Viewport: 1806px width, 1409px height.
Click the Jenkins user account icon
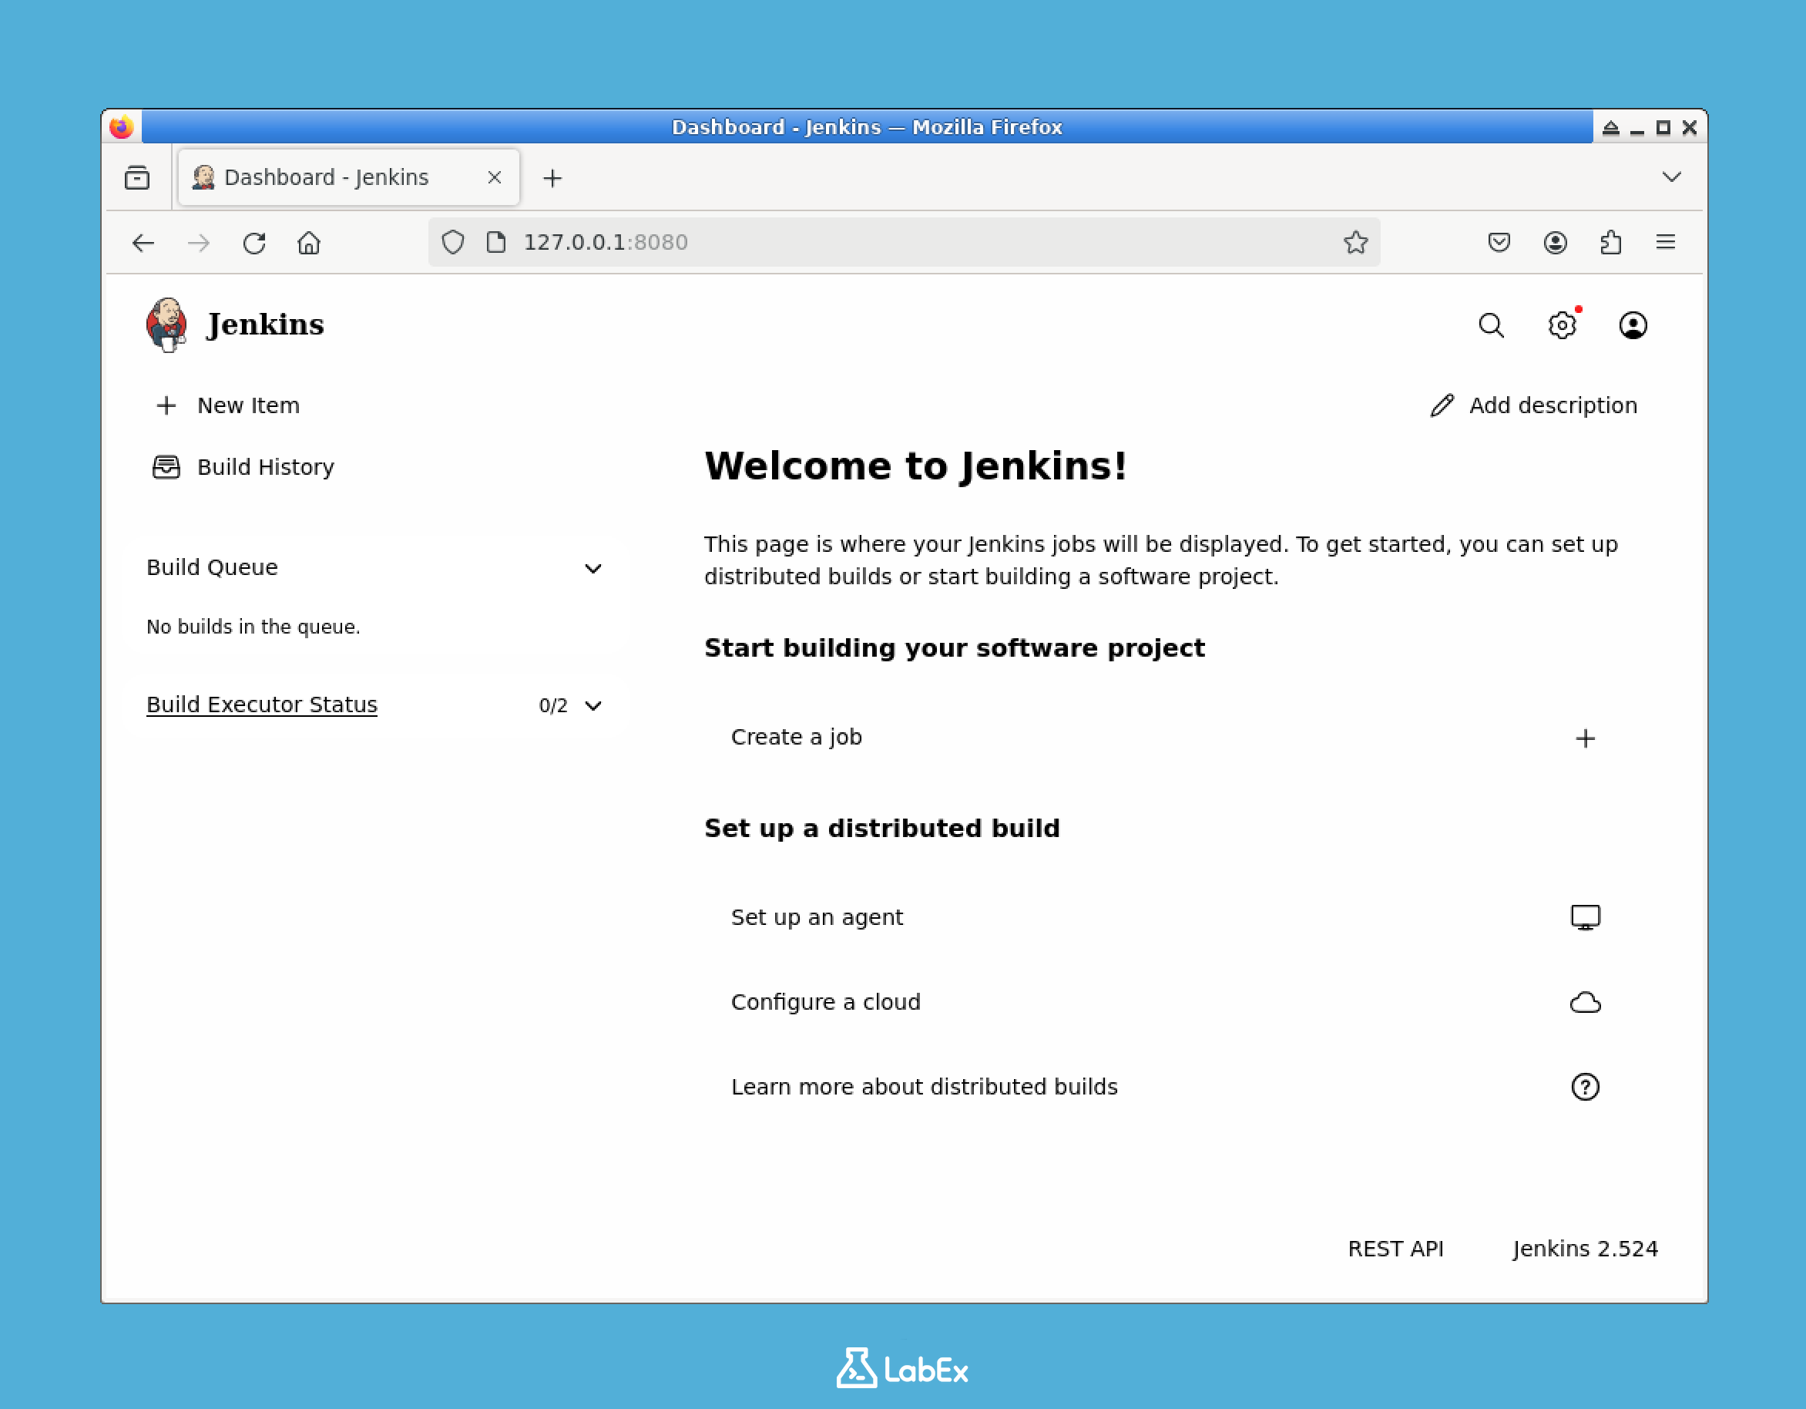(x=1633, y=325)
